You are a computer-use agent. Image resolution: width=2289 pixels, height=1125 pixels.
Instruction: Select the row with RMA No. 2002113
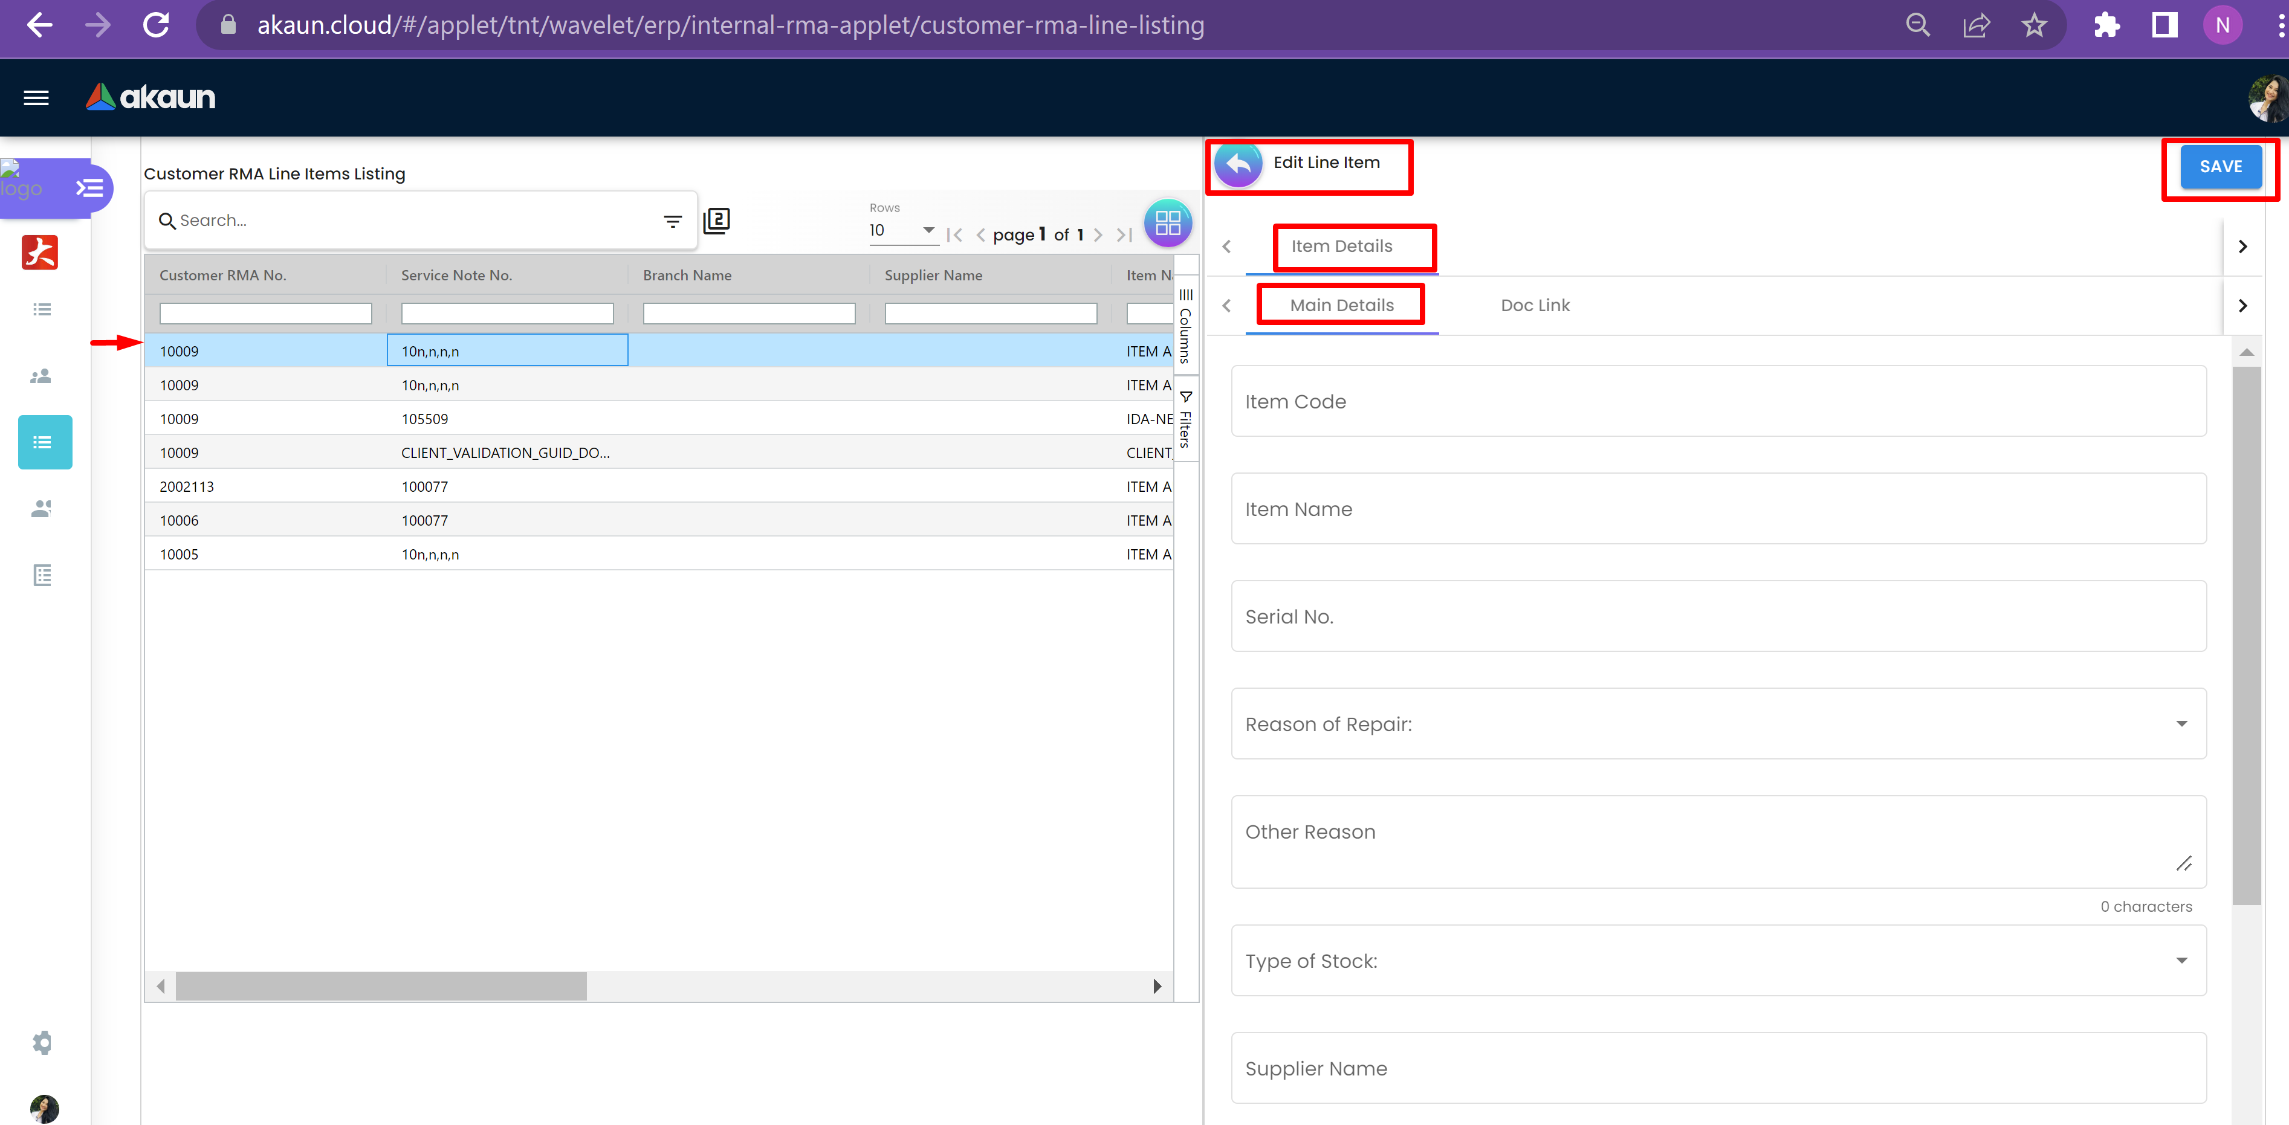click(x=187, y=486)
